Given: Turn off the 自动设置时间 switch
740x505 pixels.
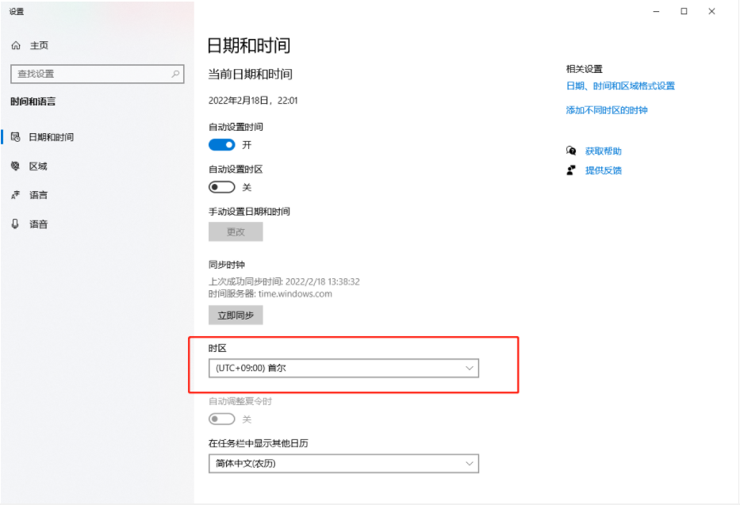Looking at the screenshot, I should 222,145.
